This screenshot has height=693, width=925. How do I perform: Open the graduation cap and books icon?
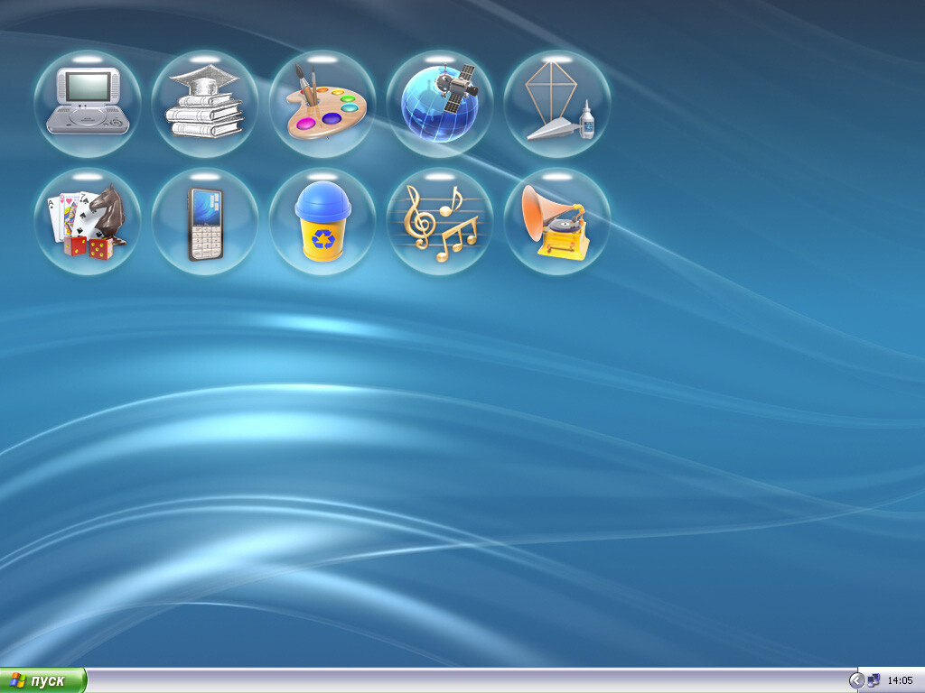(205, 104)
